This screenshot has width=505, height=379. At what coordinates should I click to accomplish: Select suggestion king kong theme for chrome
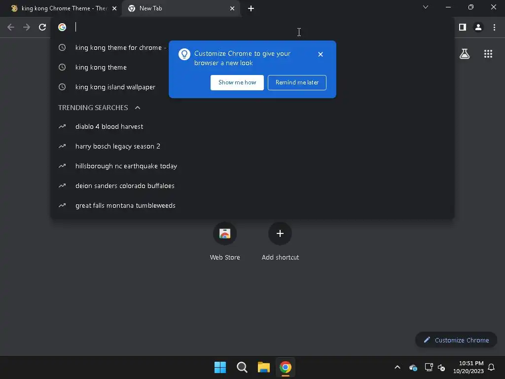121,48
